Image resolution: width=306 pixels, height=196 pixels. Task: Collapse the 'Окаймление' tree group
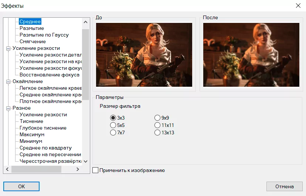point(8,82)
